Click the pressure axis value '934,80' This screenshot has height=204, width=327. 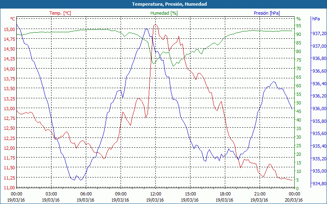tap(319, 184)
